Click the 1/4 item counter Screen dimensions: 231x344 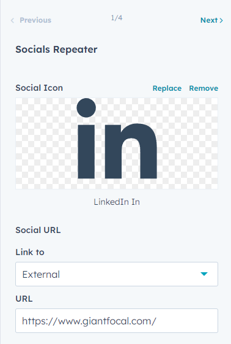(117, 18)
